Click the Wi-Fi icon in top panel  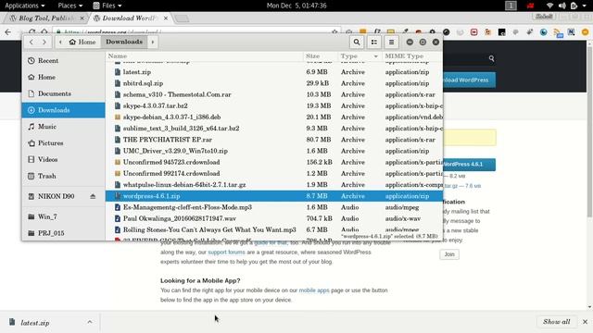coord(549,6)
